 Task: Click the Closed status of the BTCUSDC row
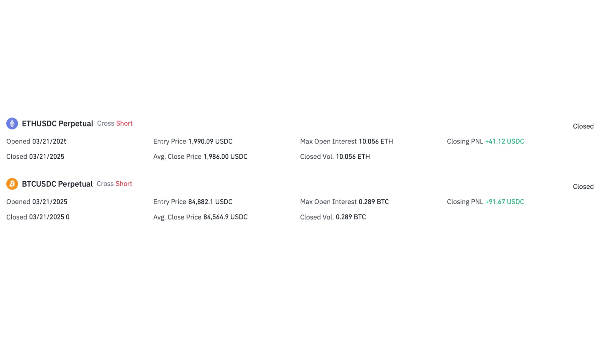coord(583,187)
